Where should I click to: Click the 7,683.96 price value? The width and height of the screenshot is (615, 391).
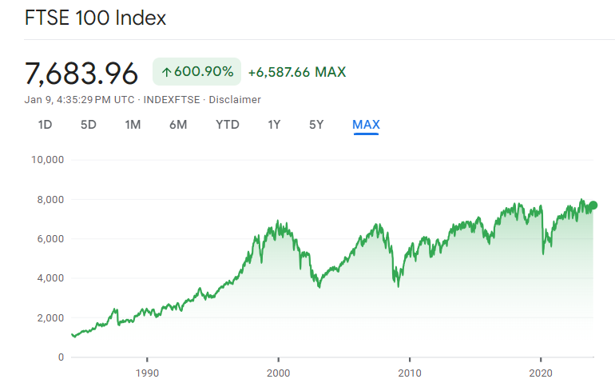[81, 74]
